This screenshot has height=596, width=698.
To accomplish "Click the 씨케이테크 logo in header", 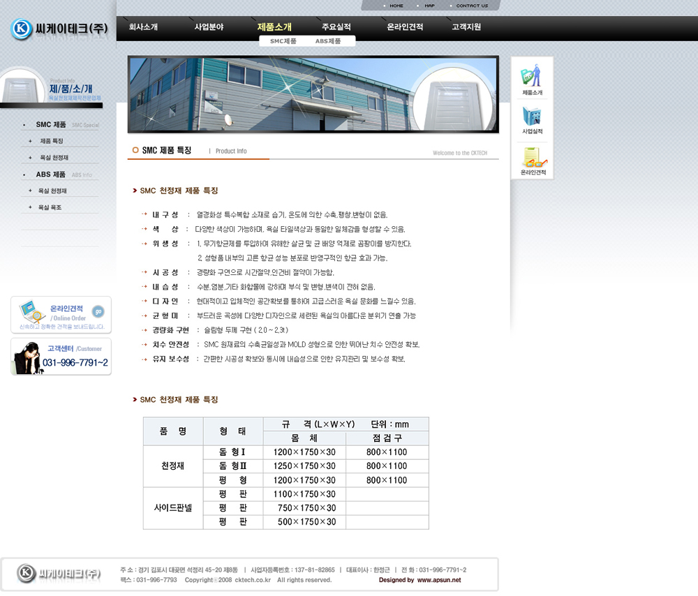I will coord(59,29).
